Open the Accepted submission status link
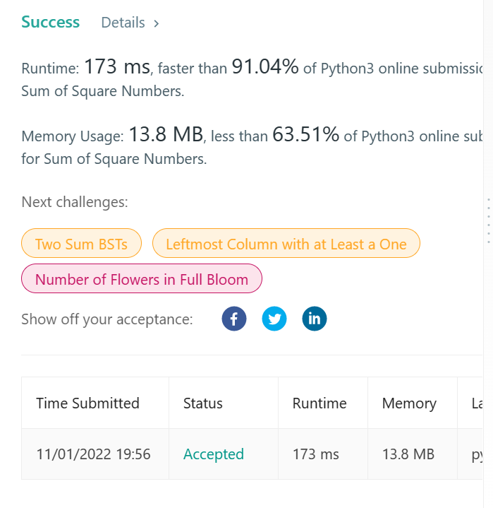 tap(214, 454)
